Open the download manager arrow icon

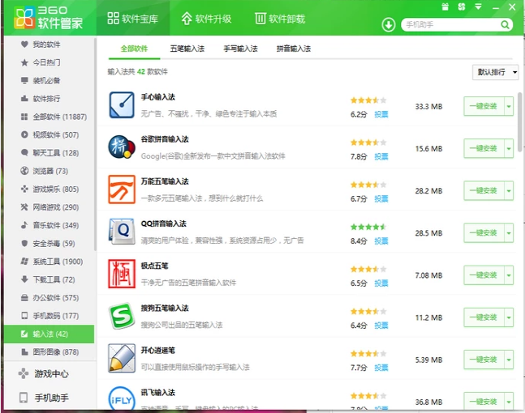388,24
